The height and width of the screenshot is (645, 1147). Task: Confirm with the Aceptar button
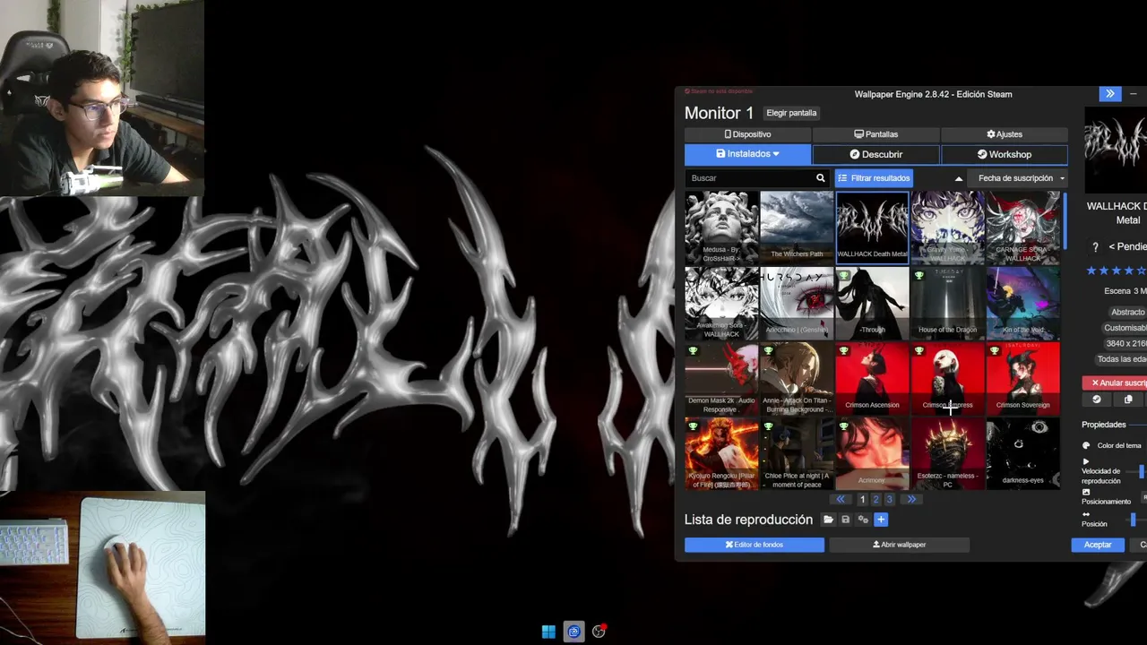tap(1098, 545)
